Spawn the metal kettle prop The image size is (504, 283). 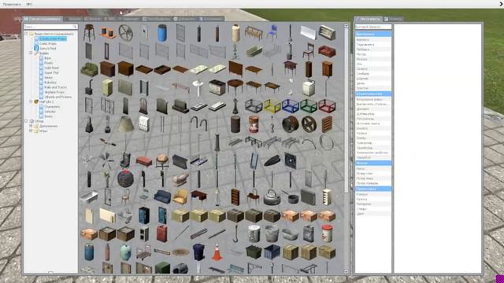pyautogui.click(x=272, y=197)
